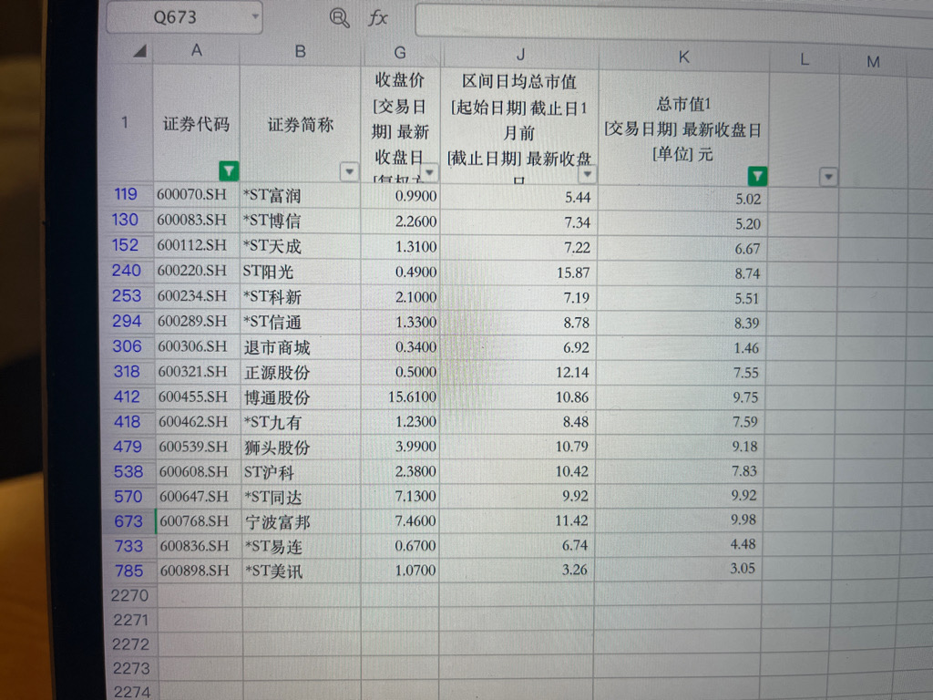933x700 pixels.
Task: Click cell *ST易连
Action: click(302, 547)
